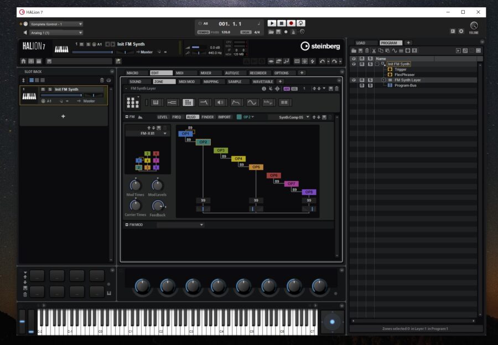
Task: Open the FM-X 81 algorithm preset dropdown
Action: coord(147,133)
